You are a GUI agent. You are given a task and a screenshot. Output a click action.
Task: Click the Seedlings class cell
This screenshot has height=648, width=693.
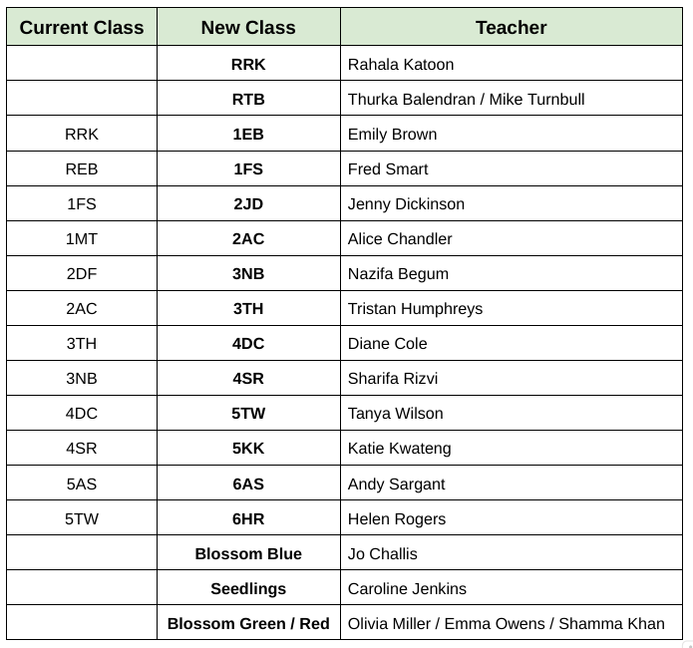click(x=248, y=588)
